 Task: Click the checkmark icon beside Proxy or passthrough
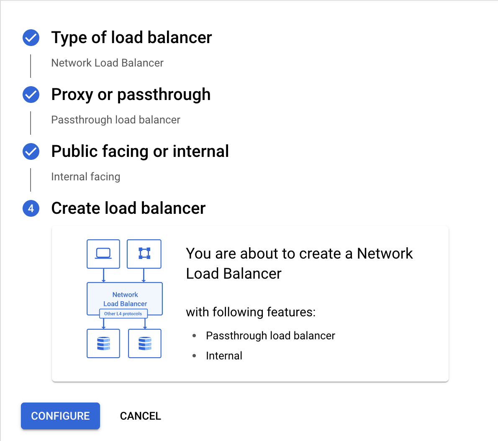(31, 95)
